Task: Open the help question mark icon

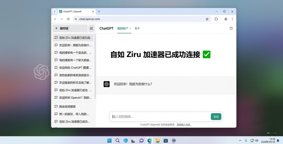Action: click(x=231, y=28)
